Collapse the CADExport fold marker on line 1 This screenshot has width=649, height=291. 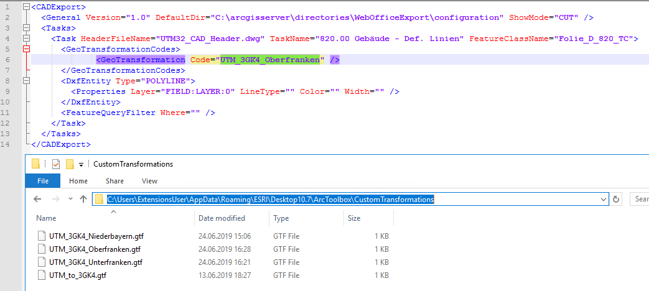coord(26,6)
